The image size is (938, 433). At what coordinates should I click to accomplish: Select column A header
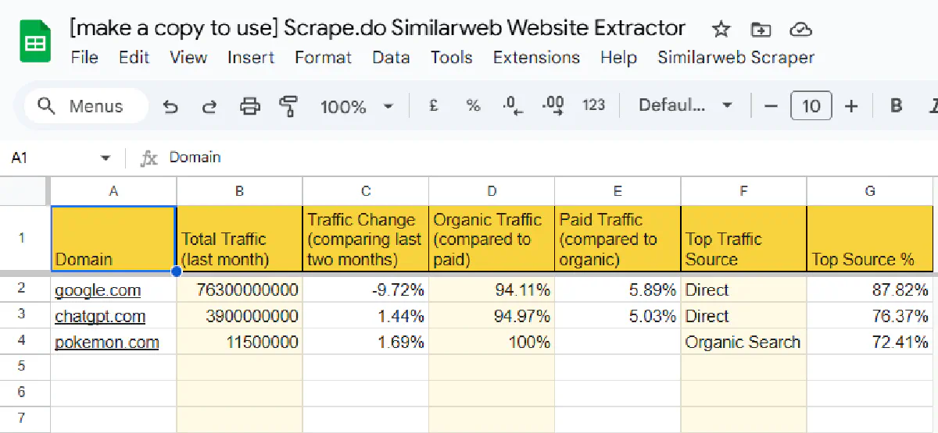pos(114,191)
